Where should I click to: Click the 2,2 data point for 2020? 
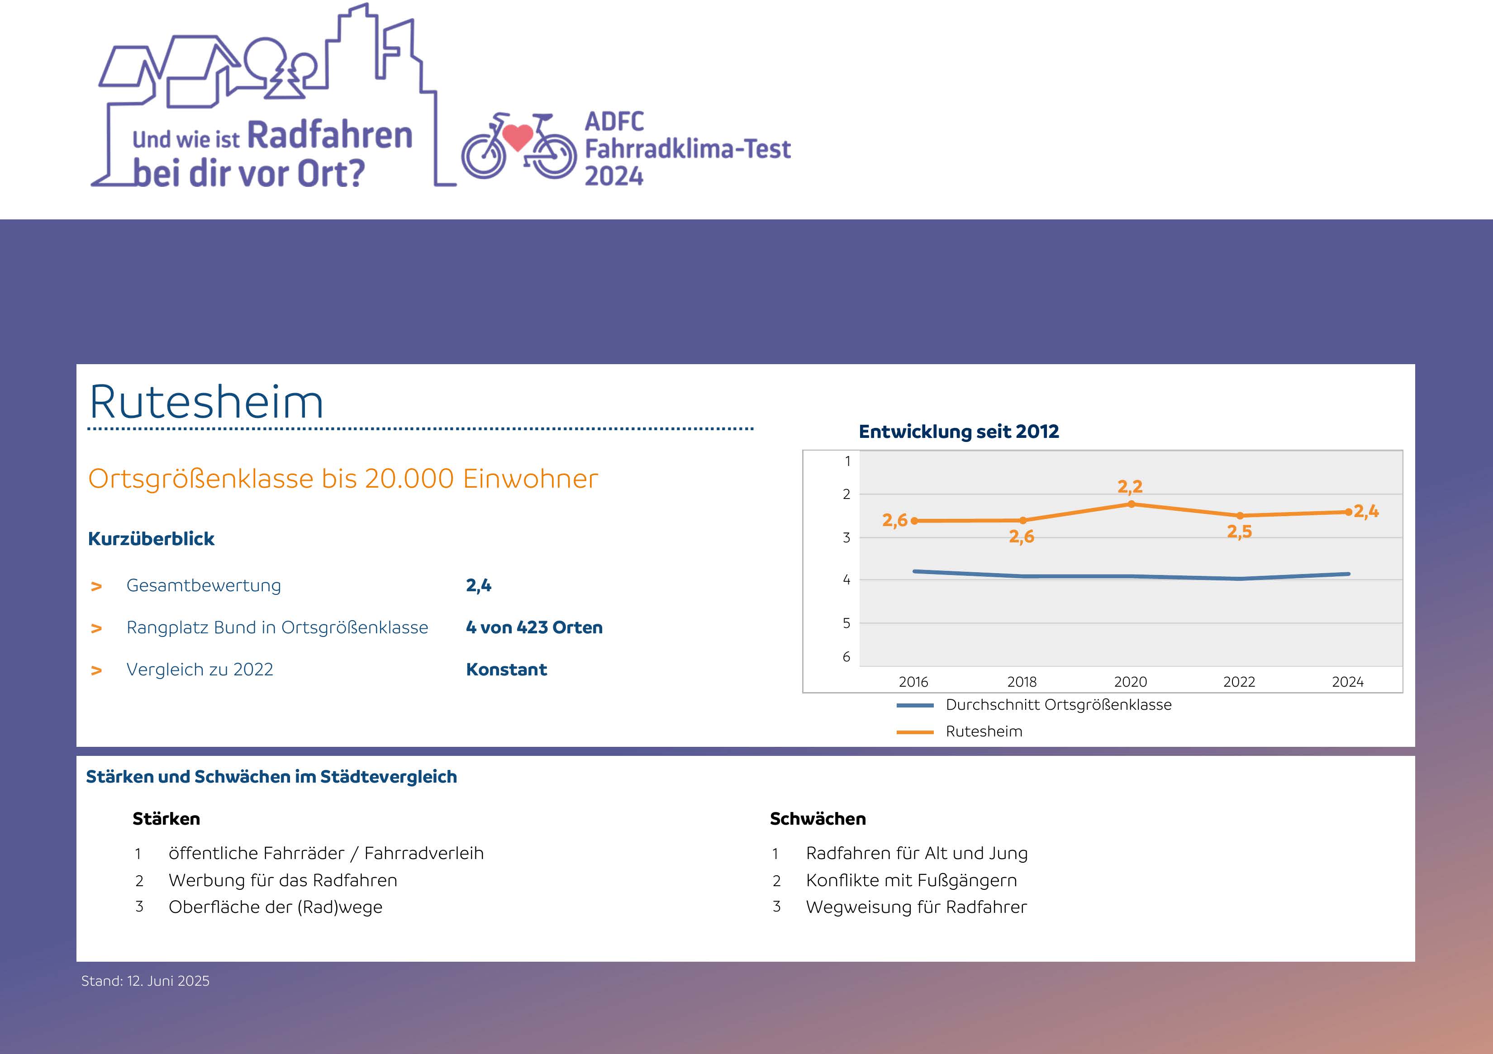point(1131,504)
